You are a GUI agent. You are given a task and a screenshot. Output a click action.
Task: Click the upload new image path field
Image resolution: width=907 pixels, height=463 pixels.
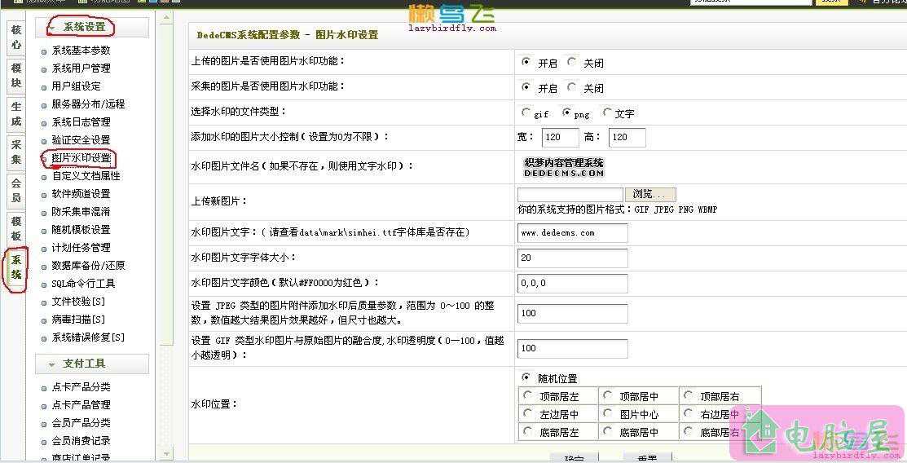(570, 195)
